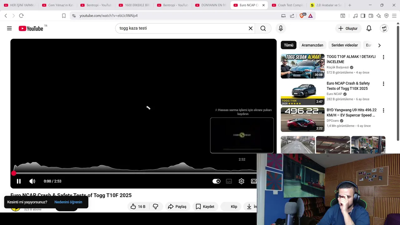The image size is (400, 225).
Task: Click Nedenini öğrenin link
Action: 68,202
